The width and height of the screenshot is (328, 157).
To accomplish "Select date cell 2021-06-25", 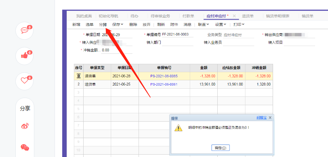I will pos(125,84).
